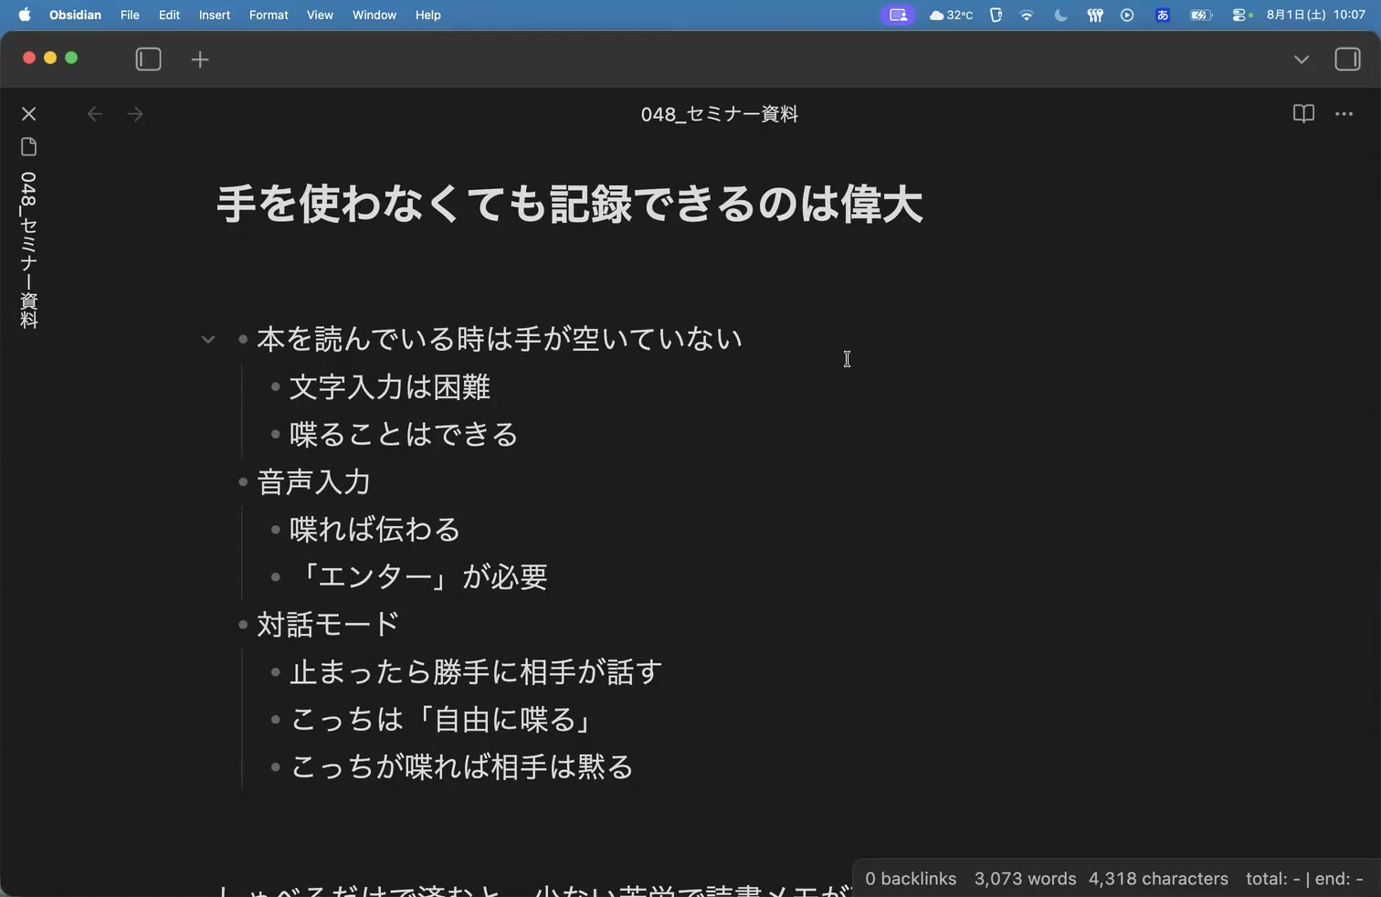
Task: Close the note with the X icon
Action: pyautogui.click(x=29, y=114)
